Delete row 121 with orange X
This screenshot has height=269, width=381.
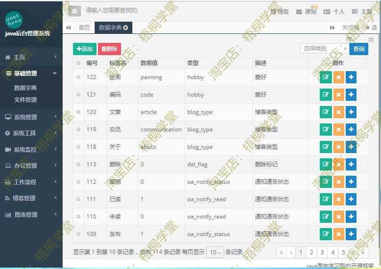[339, 95]
